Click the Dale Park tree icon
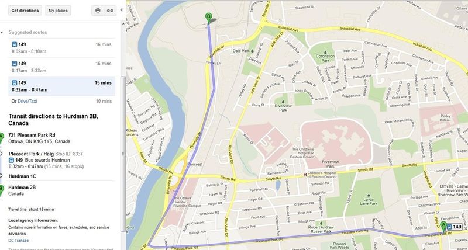 click(x=252, y=51)
